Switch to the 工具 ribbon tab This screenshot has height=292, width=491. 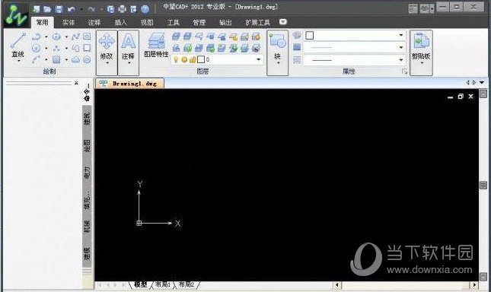point(173,22)
